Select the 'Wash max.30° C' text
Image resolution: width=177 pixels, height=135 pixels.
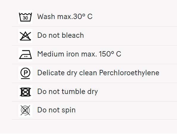coord(65,17)
